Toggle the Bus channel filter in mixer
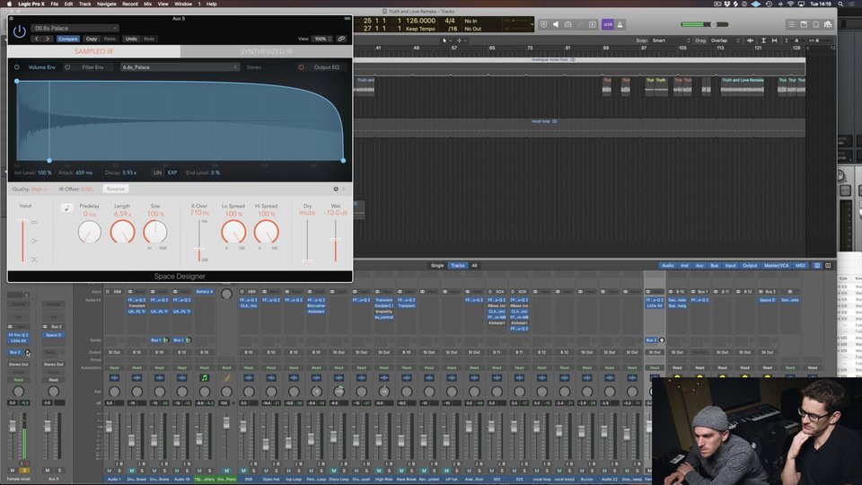The height and width of the screenshot is (485, 862). tap(714, 266)
